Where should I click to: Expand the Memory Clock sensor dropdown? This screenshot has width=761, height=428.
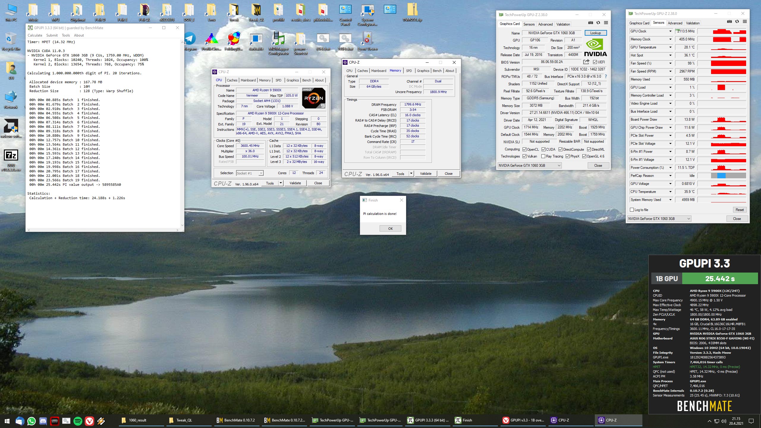(x=670, y=39)
